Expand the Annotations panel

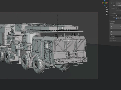113,41
